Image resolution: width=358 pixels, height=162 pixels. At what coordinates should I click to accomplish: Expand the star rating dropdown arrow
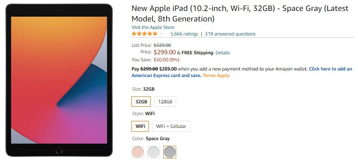pos(162,34)
